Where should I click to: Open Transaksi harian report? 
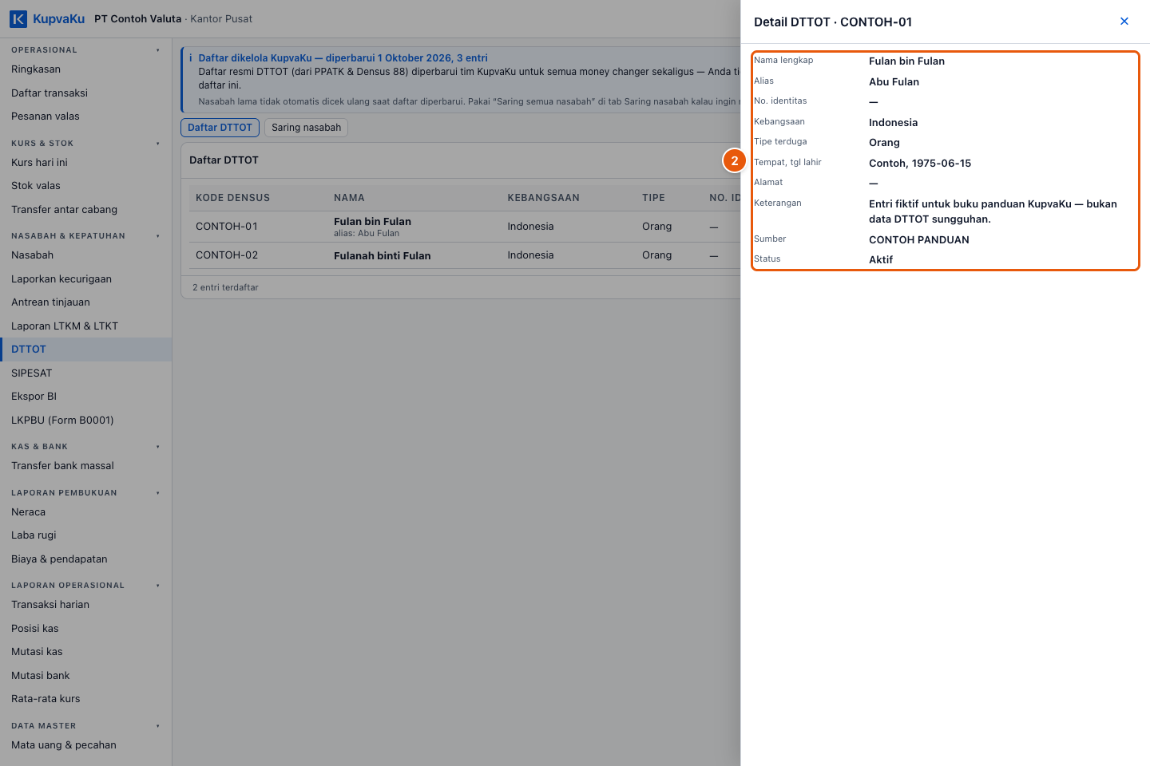click(85, 605)
